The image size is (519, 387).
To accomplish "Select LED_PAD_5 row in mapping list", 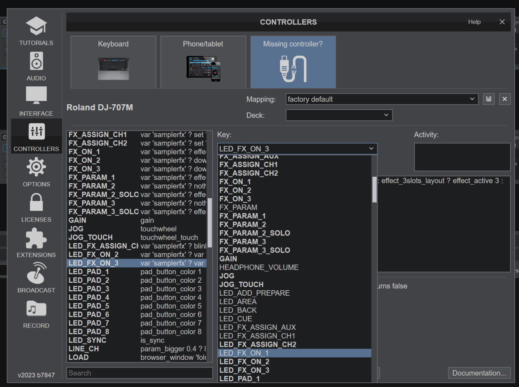I will pos(137,306).
